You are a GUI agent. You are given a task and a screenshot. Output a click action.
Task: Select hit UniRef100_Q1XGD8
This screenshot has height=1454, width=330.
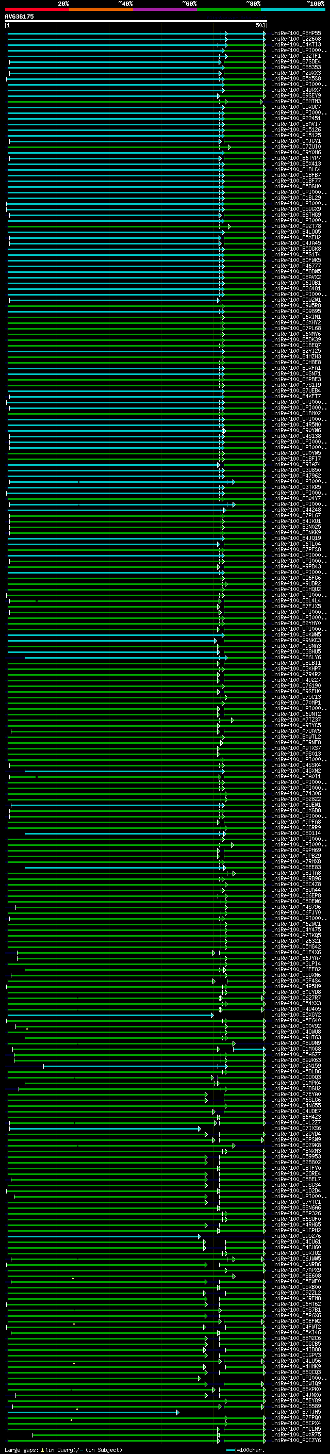296,810
